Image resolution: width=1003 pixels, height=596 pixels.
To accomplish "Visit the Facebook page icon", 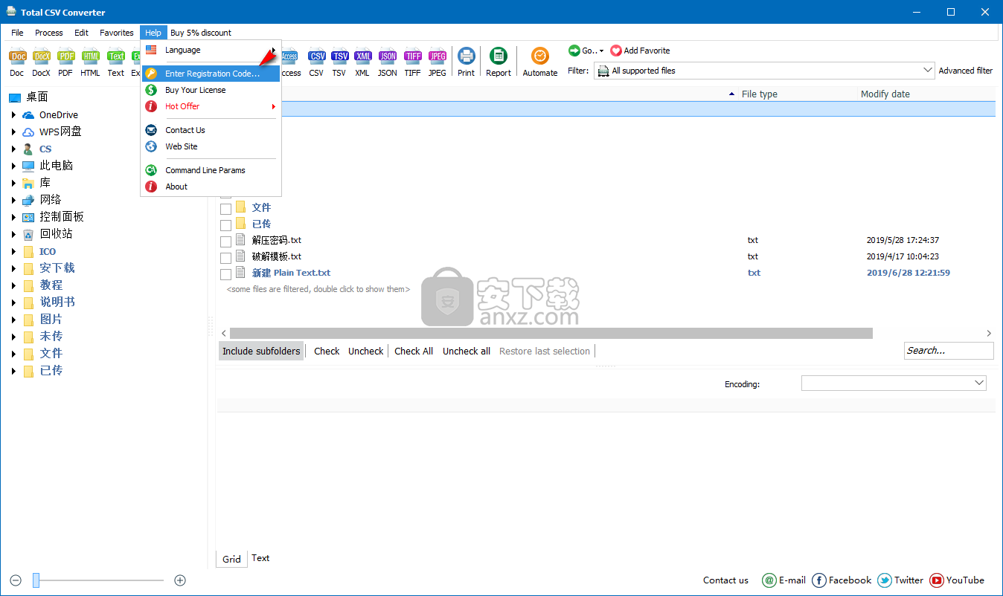I will 819,580.
